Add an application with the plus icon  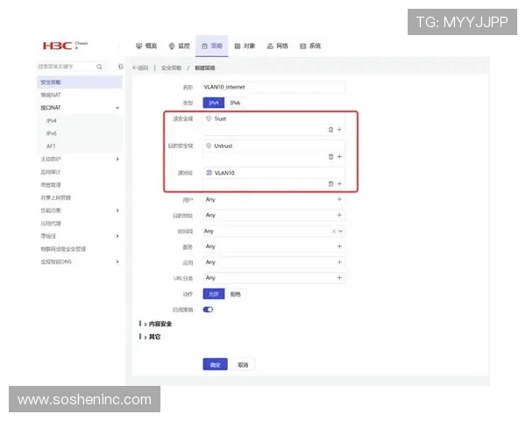[339, 262]
